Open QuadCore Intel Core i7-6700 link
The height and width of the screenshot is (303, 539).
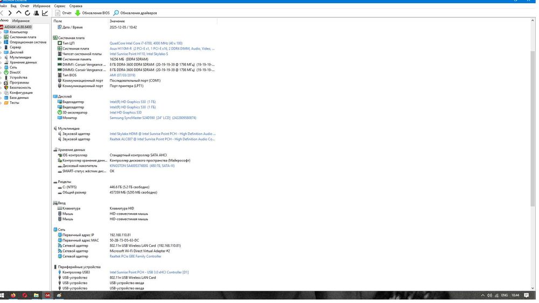[146, 43]
